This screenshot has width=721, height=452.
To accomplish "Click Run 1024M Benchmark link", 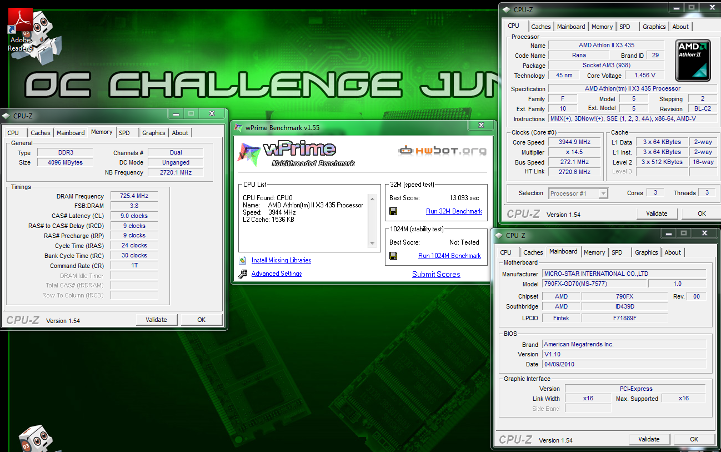I will (449, 256).
